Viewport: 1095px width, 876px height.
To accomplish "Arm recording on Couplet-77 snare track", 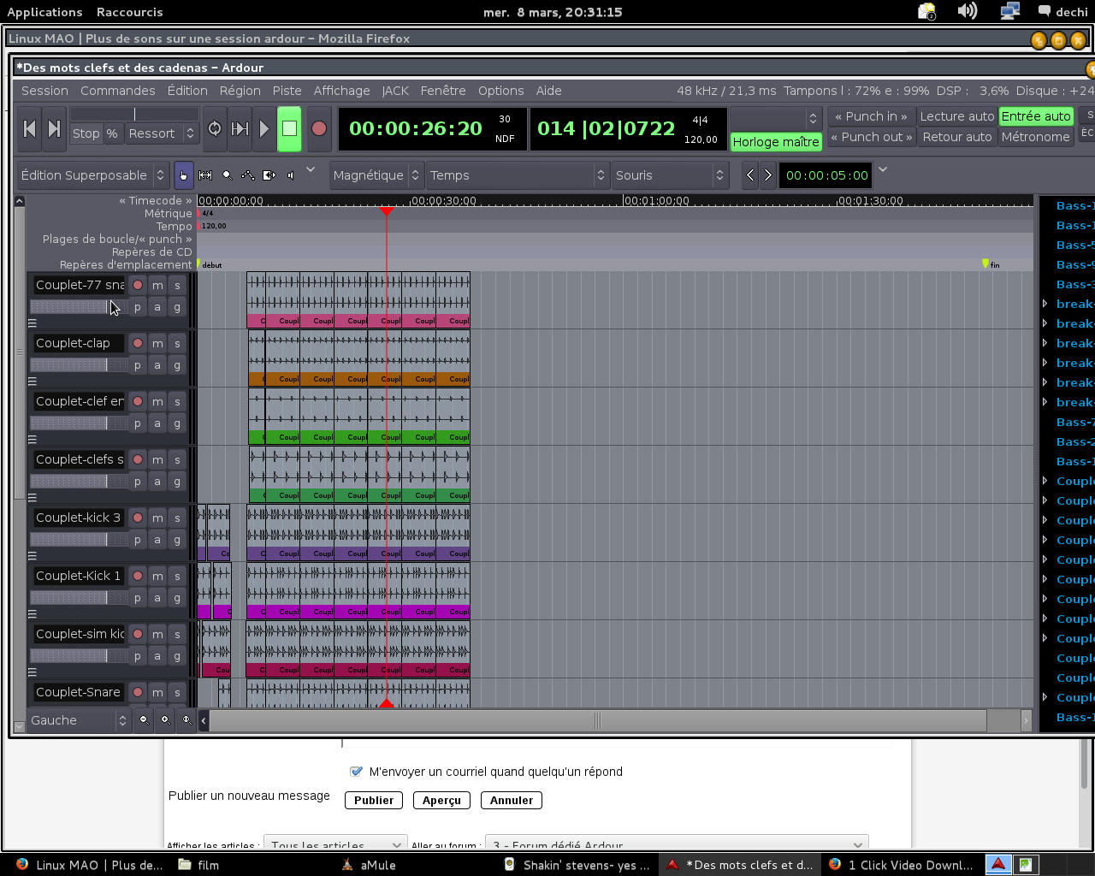I will (138, 285).
